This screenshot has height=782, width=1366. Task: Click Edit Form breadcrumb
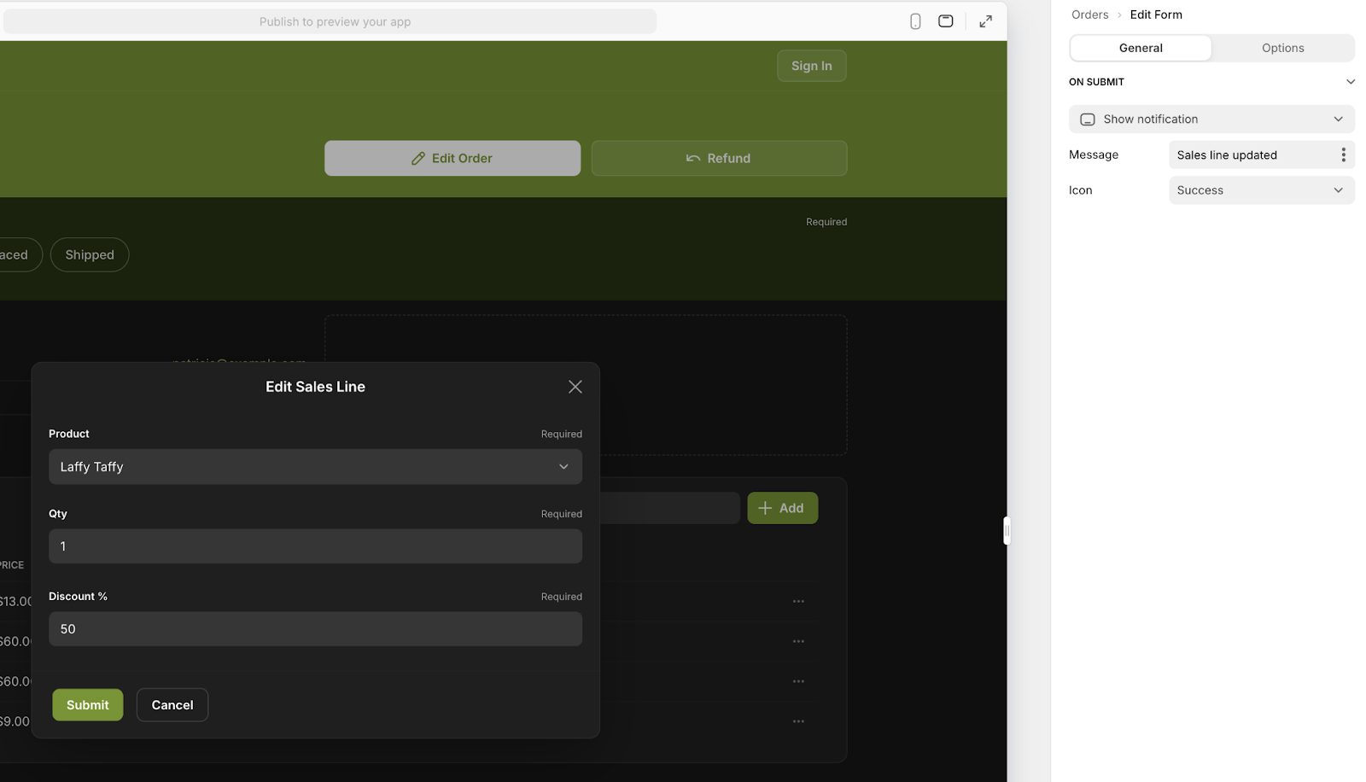pos(1156,15)
